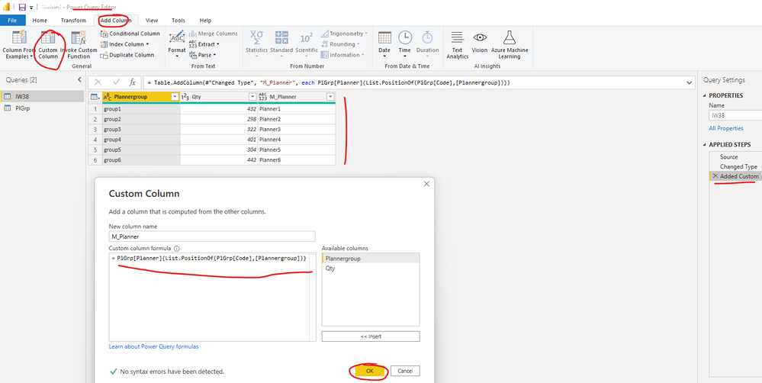Switch to the Transform tab
Viewport: 762px width, 383px height.
(73, 21)
